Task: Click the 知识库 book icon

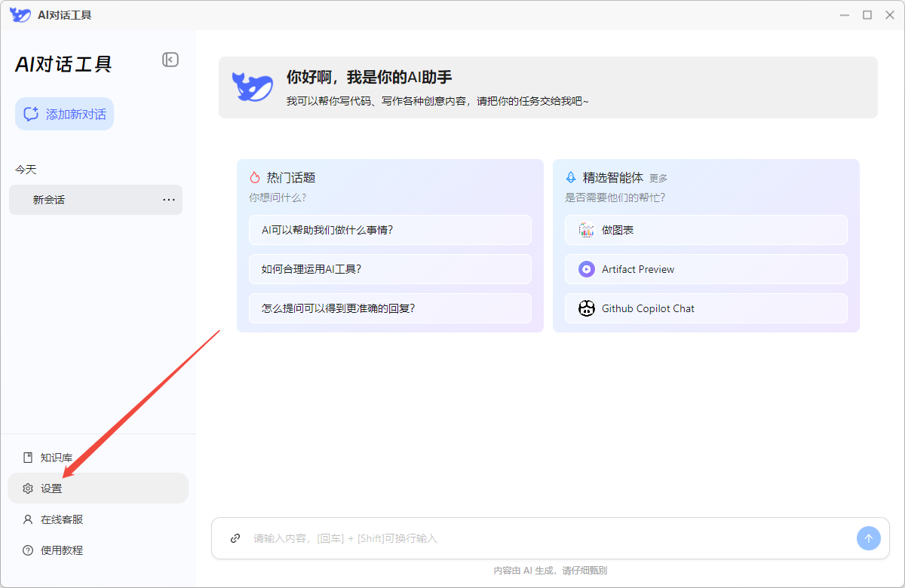Action: pyautogui.click(x=28, y=458)
